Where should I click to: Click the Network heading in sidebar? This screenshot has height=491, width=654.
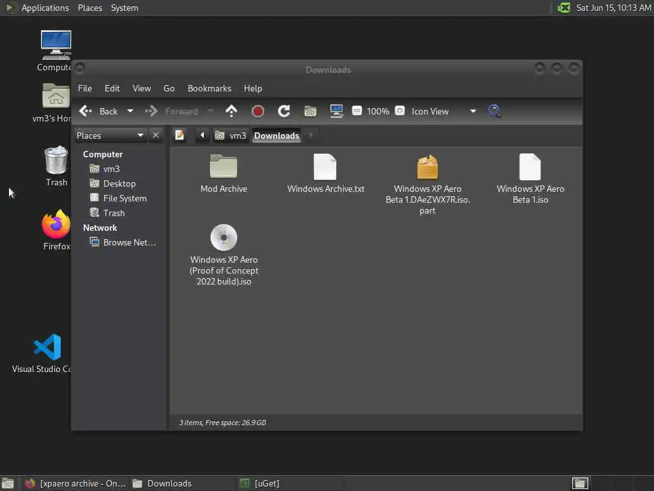click(100, 228)
